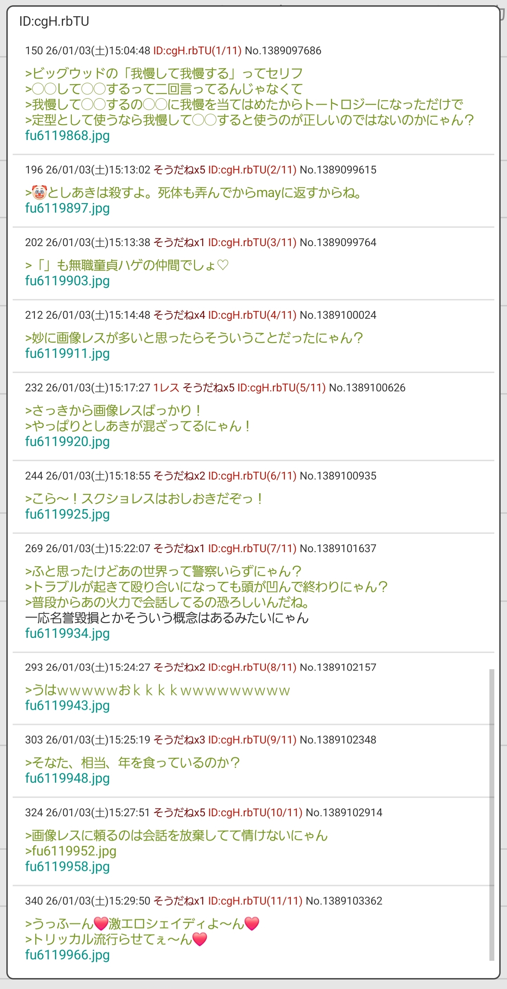Viewport: 507px width, 989px height.
Task: Open image link fu6119943.jpg
Action: coord(68,706)
